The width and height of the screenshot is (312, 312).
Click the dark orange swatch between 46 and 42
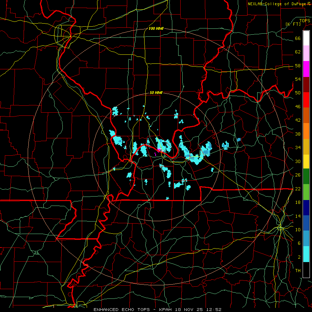[x=306, y=115]
